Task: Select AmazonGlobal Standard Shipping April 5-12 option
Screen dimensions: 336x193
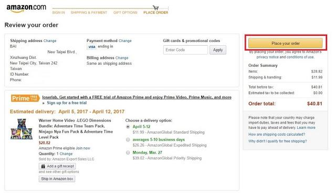Action: point(128,127)
